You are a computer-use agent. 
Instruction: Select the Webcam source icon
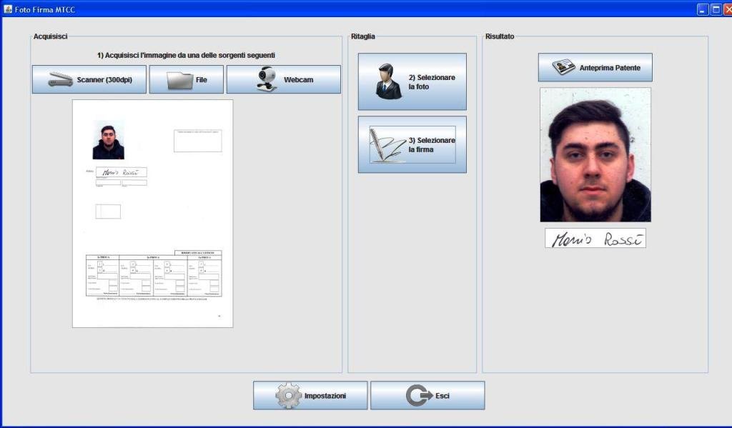pos(267,79)
